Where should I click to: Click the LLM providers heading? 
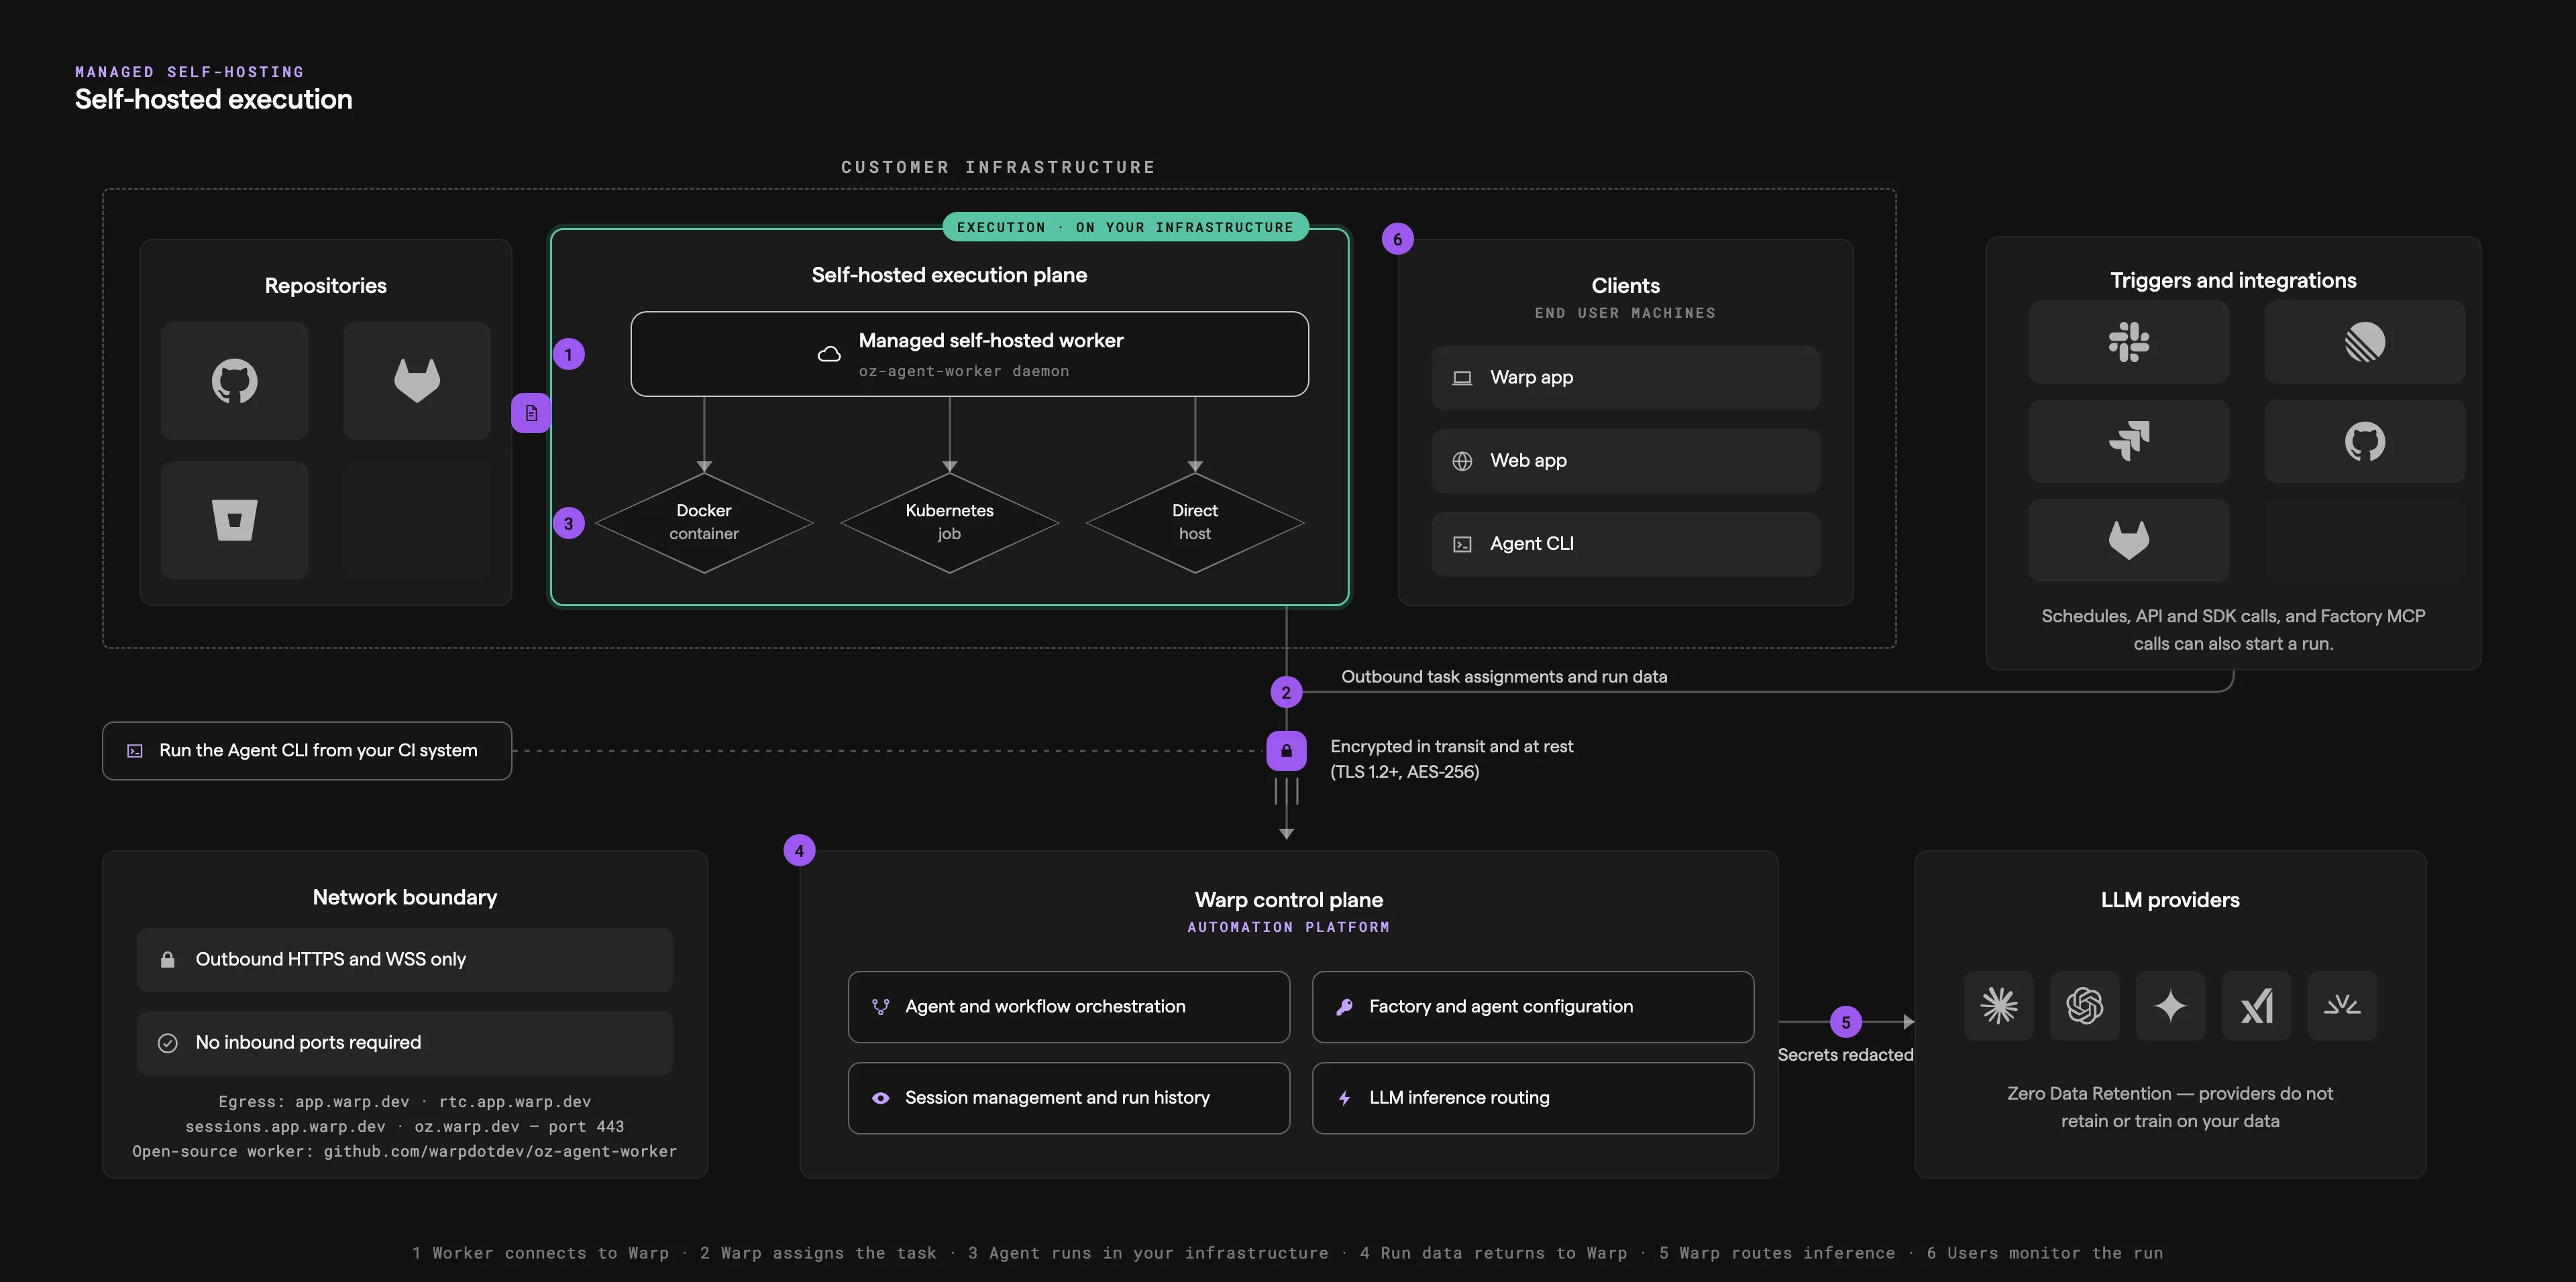pyautogui.click(x=2170, y=900)
